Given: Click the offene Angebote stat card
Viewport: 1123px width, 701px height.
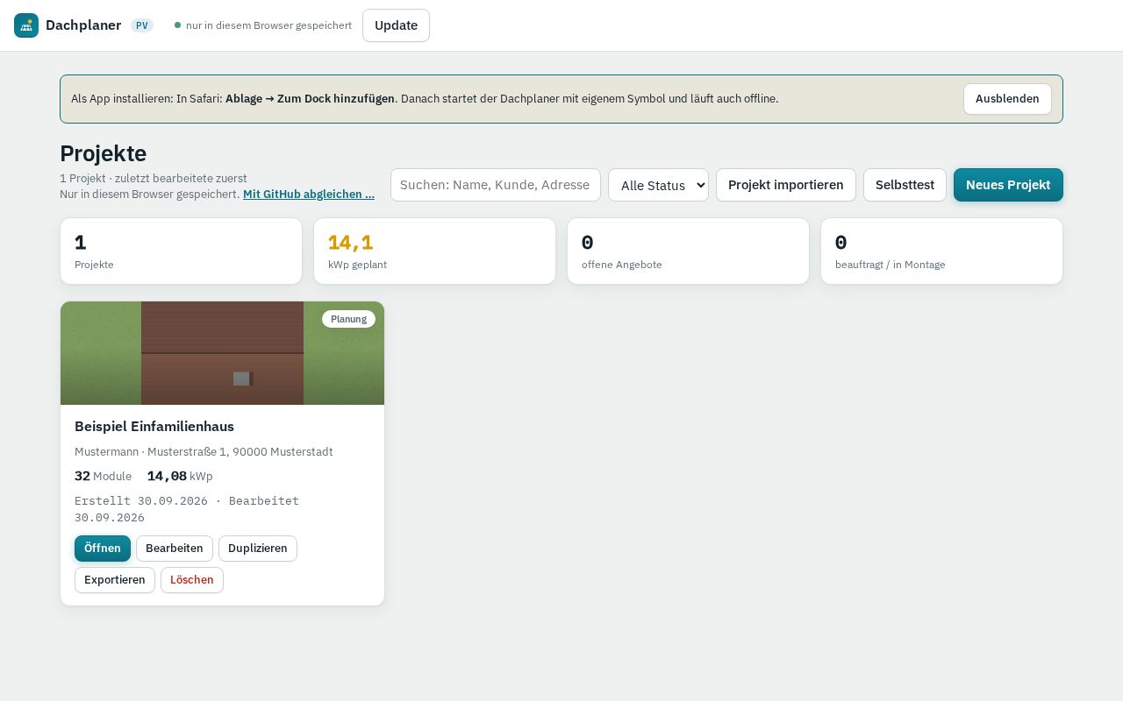Looking at the screenshot, I should point(688,251).
